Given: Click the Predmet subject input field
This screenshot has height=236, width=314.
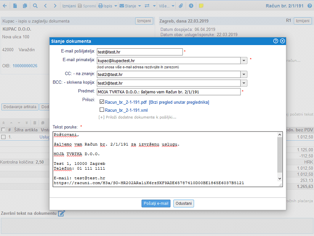Looking at the screenshot, I should point(168,92).
